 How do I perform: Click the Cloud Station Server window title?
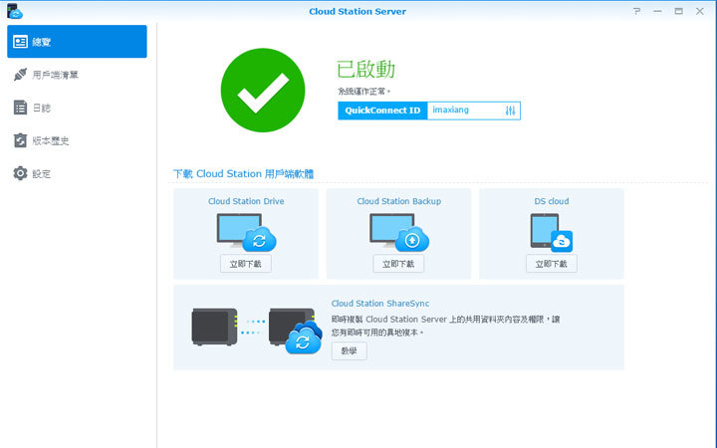[x=358, y=11]
